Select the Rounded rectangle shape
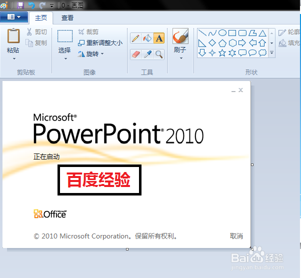301x278 pixels. pyautogui.click(x=242, y=33)
